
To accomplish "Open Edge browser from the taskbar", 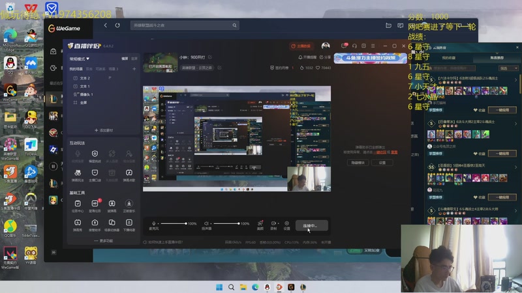I will coord(255,287).
